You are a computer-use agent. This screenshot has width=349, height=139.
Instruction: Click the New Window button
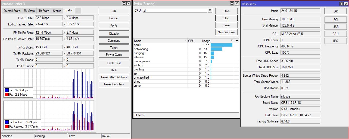point(226,32)
